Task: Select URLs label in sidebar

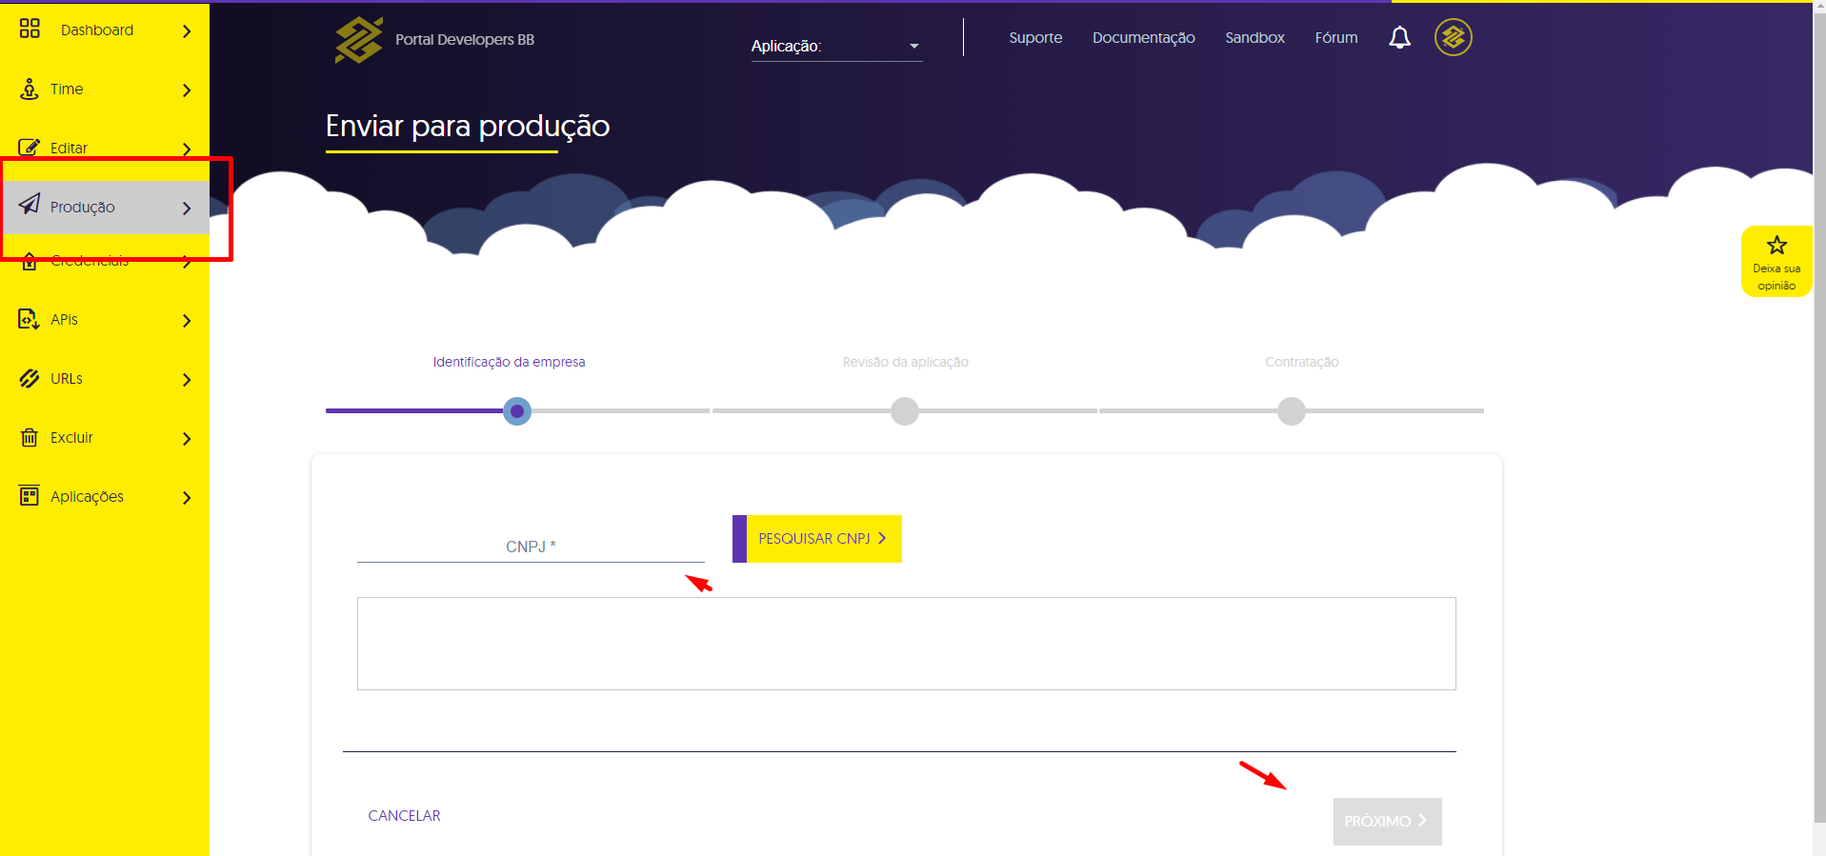Action: [x=67, y=379]
